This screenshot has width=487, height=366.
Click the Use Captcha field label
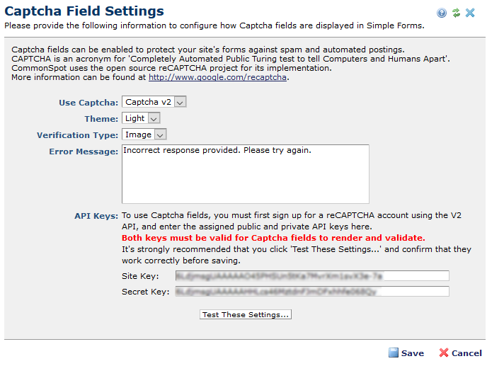pyautogui.click(x=88, y=103)
